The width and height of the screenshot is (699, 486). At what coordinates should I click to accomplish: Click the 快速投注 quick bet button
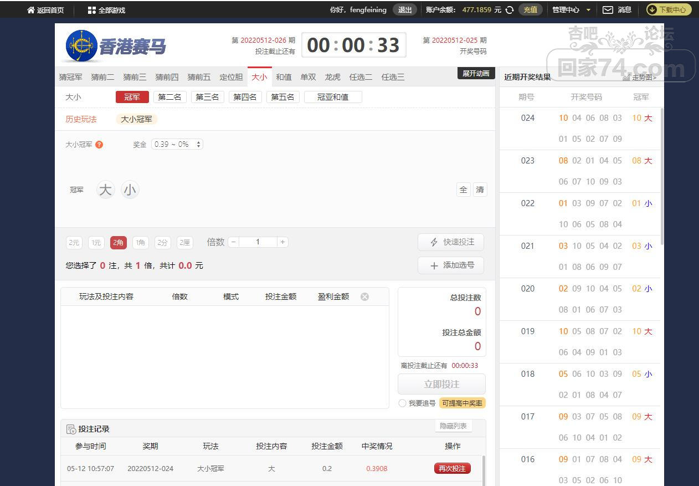coord(451,242)
